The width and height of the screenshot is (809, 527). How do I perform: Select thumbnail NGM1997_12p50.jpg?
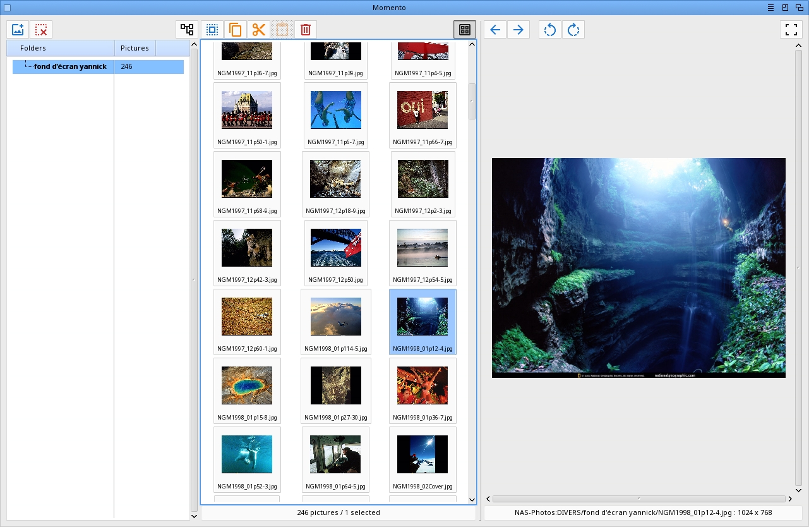click(335, 253)
